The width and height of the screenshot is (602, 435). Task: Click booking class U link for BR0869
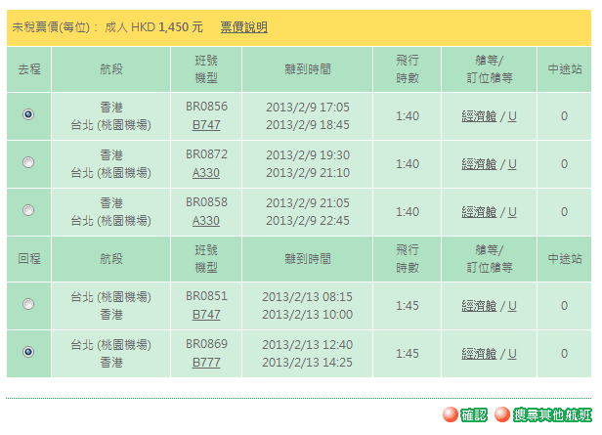point(512,354)
